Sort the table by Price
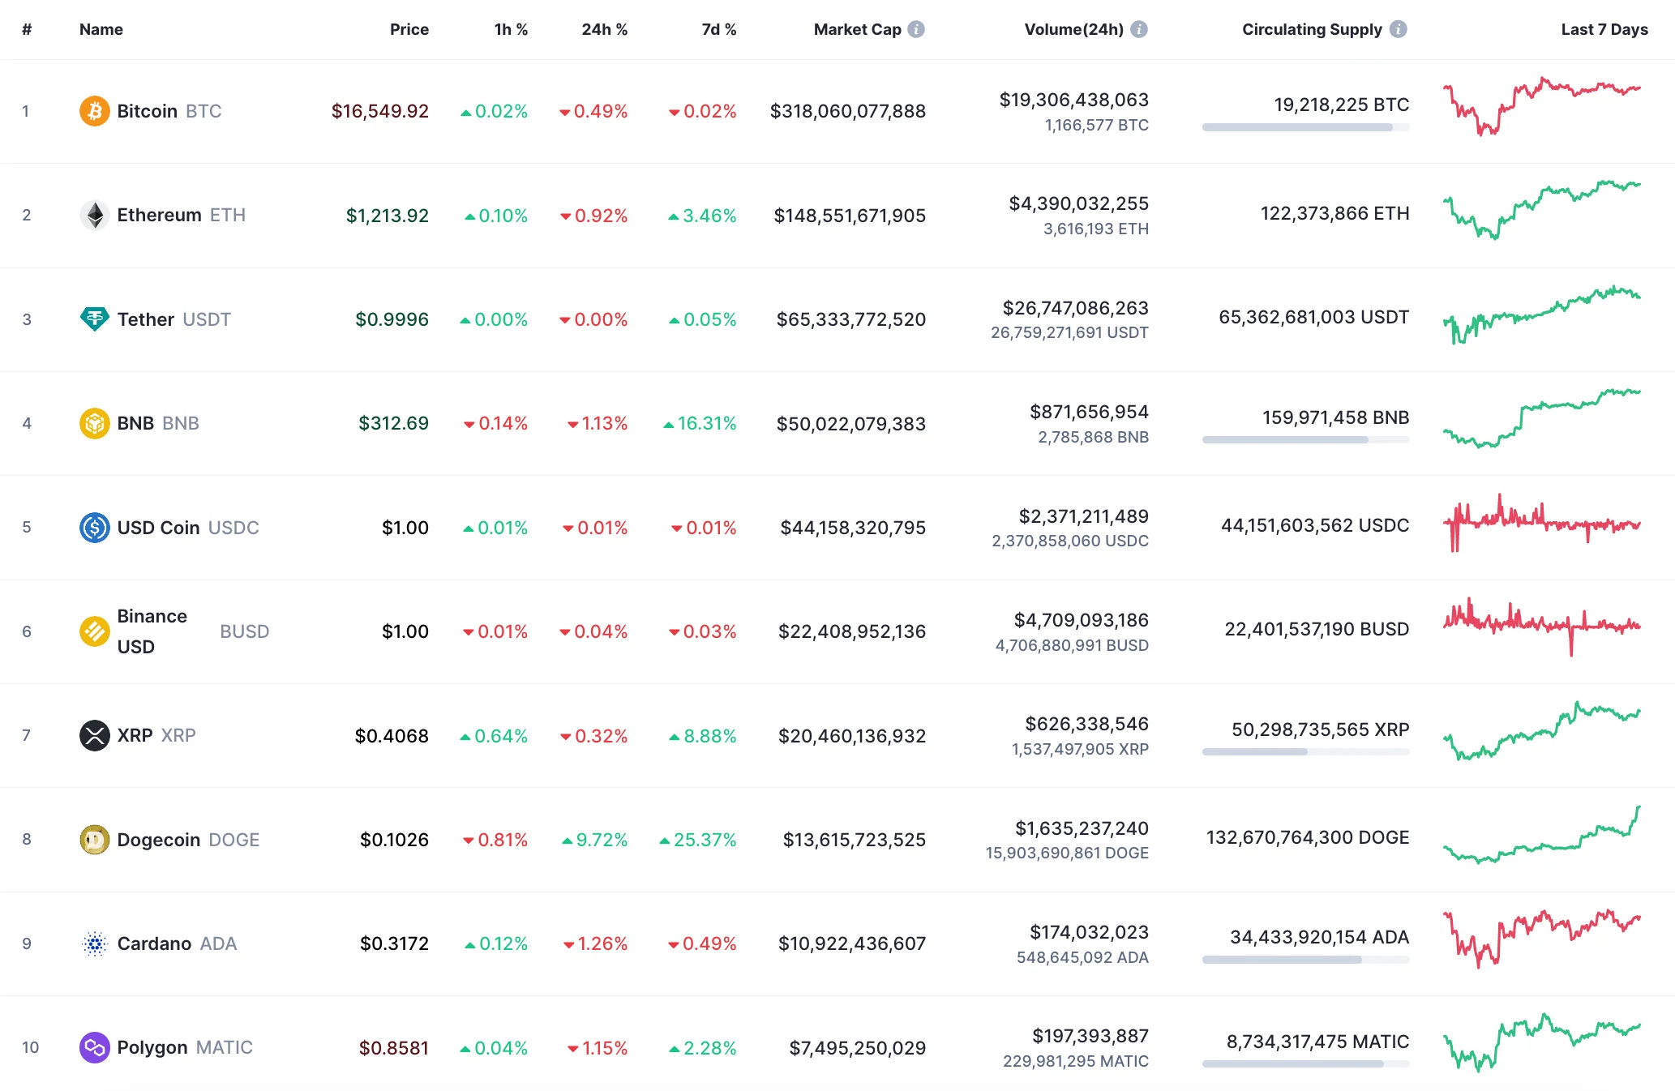The width and height of the screenshot is (1675, 1091). click(410, 29)
